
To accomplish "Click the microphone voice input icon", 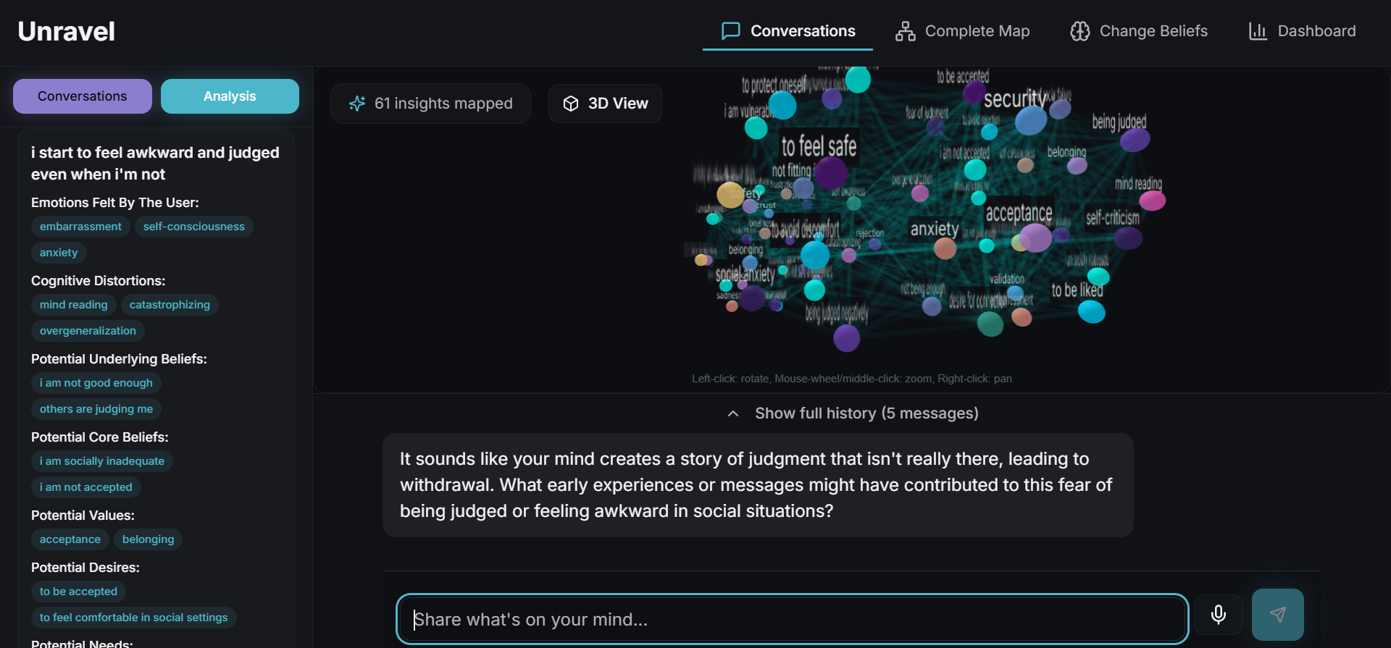I will click(x=1219, y=615).
